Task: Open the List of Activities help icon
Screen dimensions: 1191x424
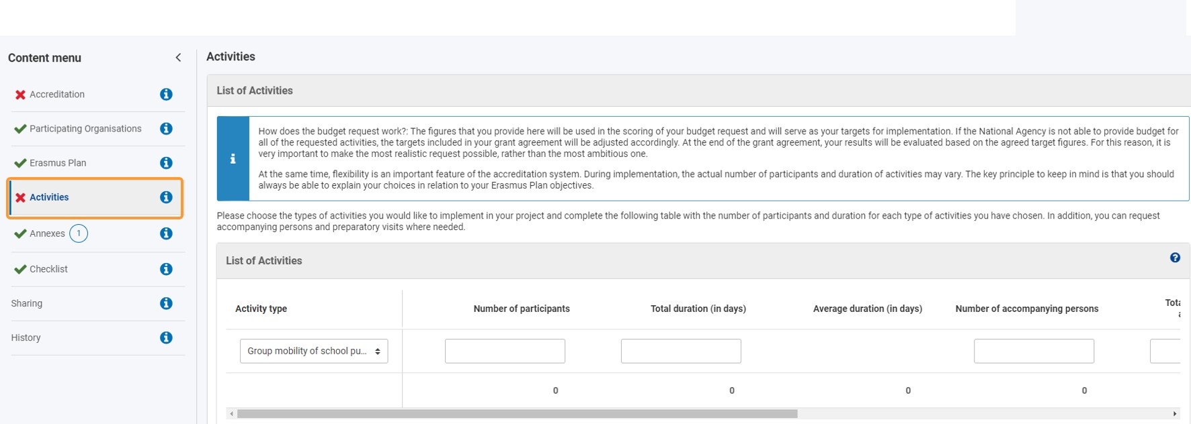Action: point(1175,258)
